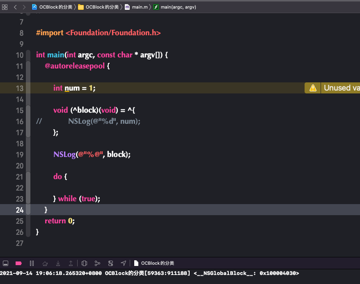Click the Step Over debug icon
The image size is (360, 284).
[x=45, y=264]
